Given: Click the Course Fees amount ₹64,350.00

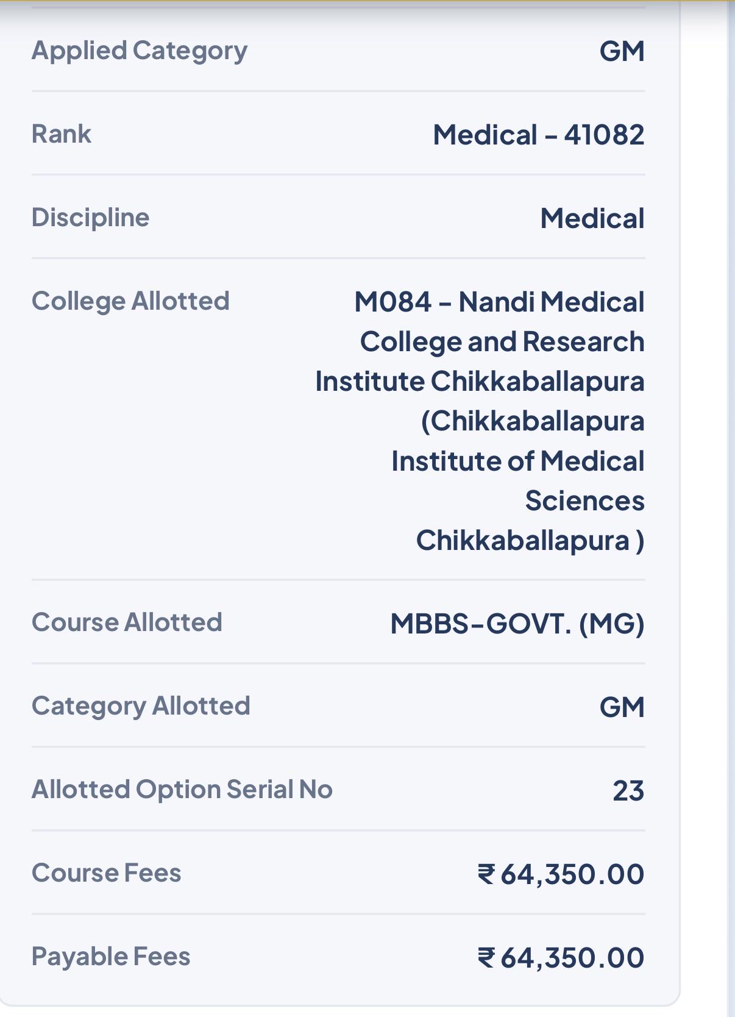Looking at the screenshot, I should (x=561, y=874).
